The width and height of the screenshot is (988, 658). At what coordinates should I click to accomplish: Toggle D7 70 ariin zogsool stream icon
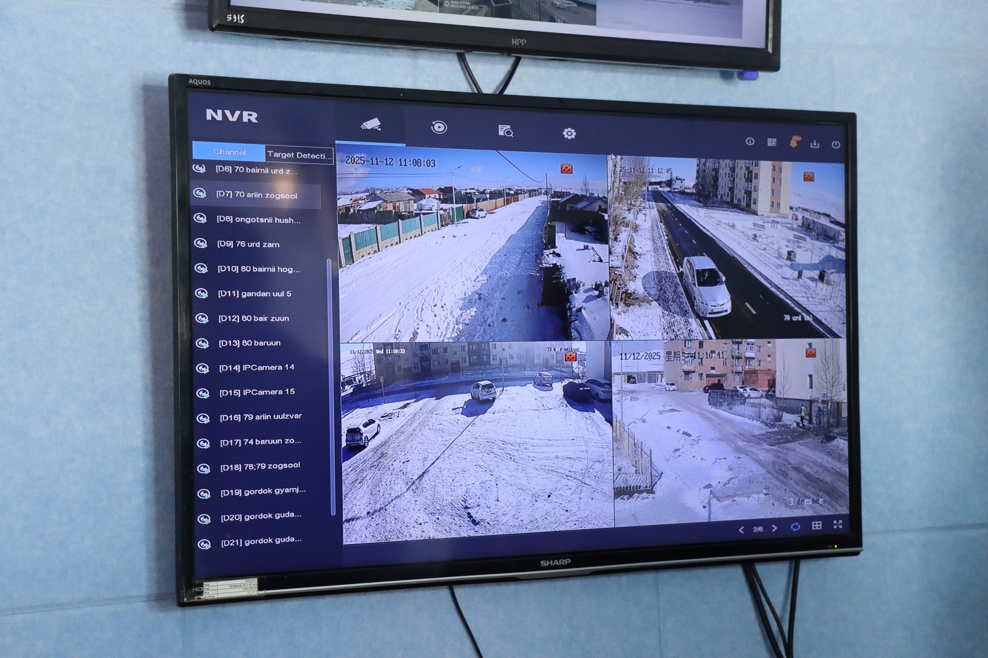click(x=200, y=193)
